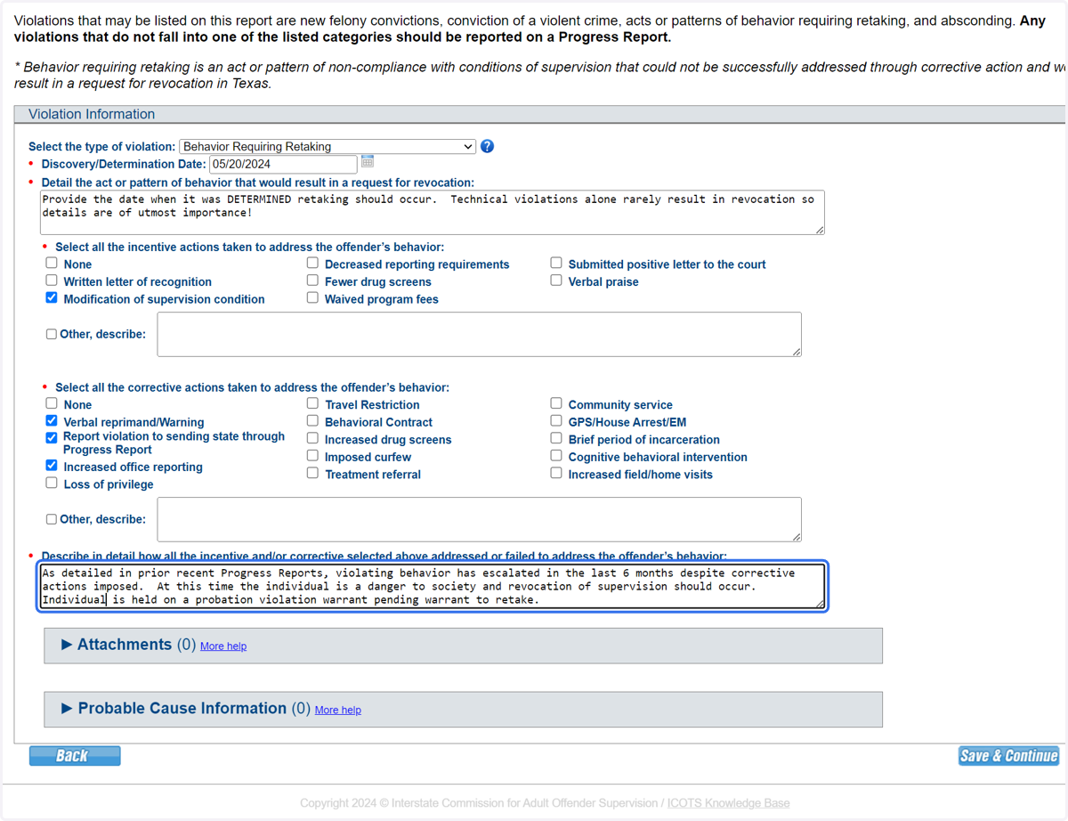Viewport: 1068px width, 821px height.
Task: Click the act or pattern detail textarea
Action: tap(433, 213)
